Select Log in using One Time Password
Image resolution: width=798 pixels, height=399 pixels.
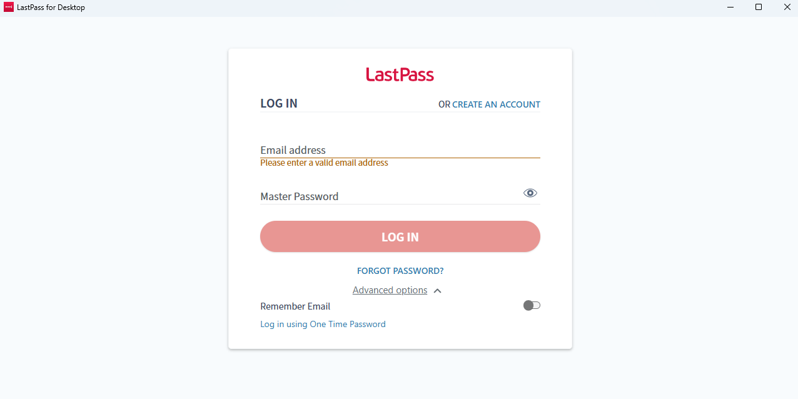[x=323, y=324]
